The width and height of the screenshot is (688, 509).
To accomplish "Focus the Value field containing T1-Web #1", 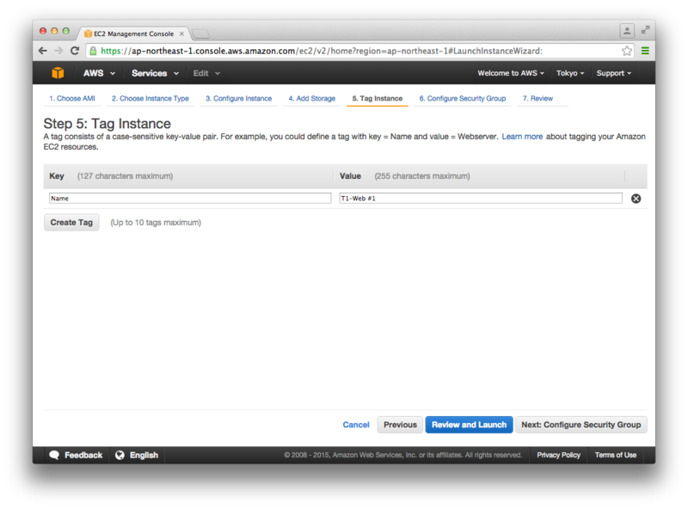I will 481,199.
